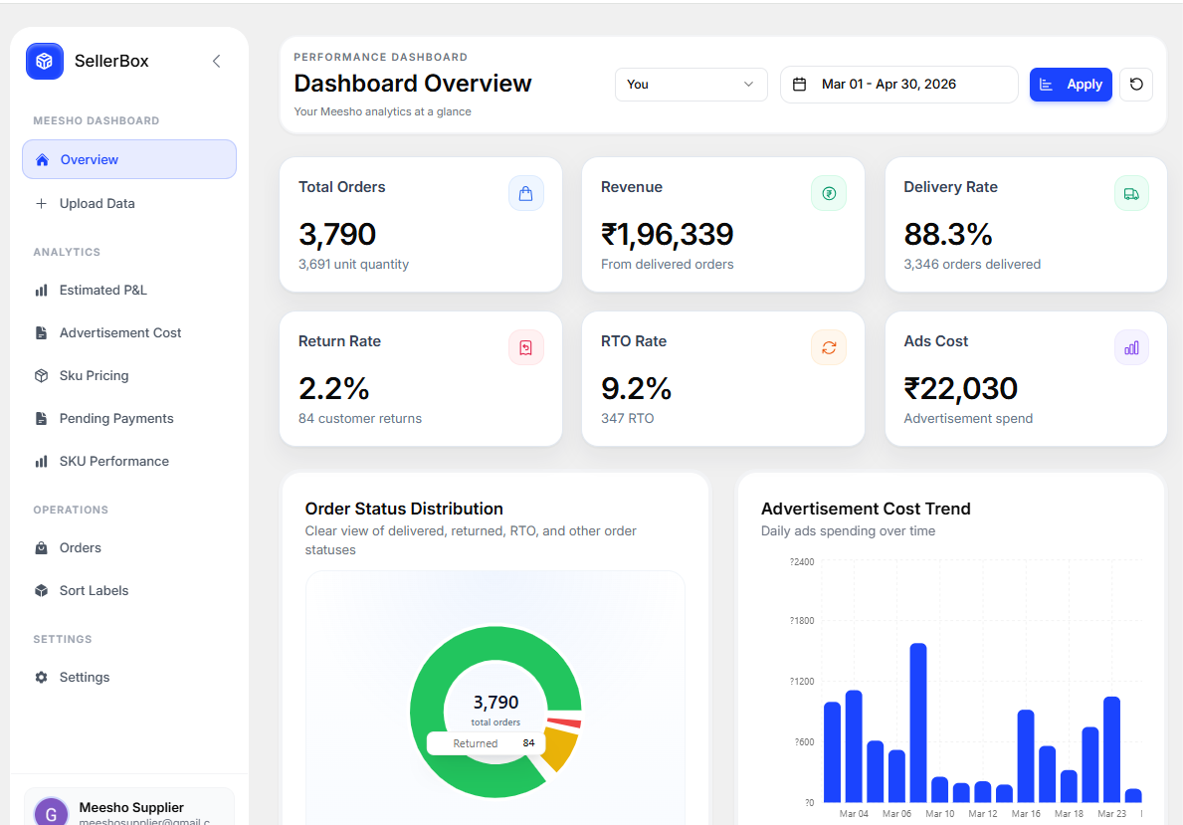Click the Order Status Distribution heading
Screen dimensions: 1183x825
pyautogui.click(x=404, y=509)
